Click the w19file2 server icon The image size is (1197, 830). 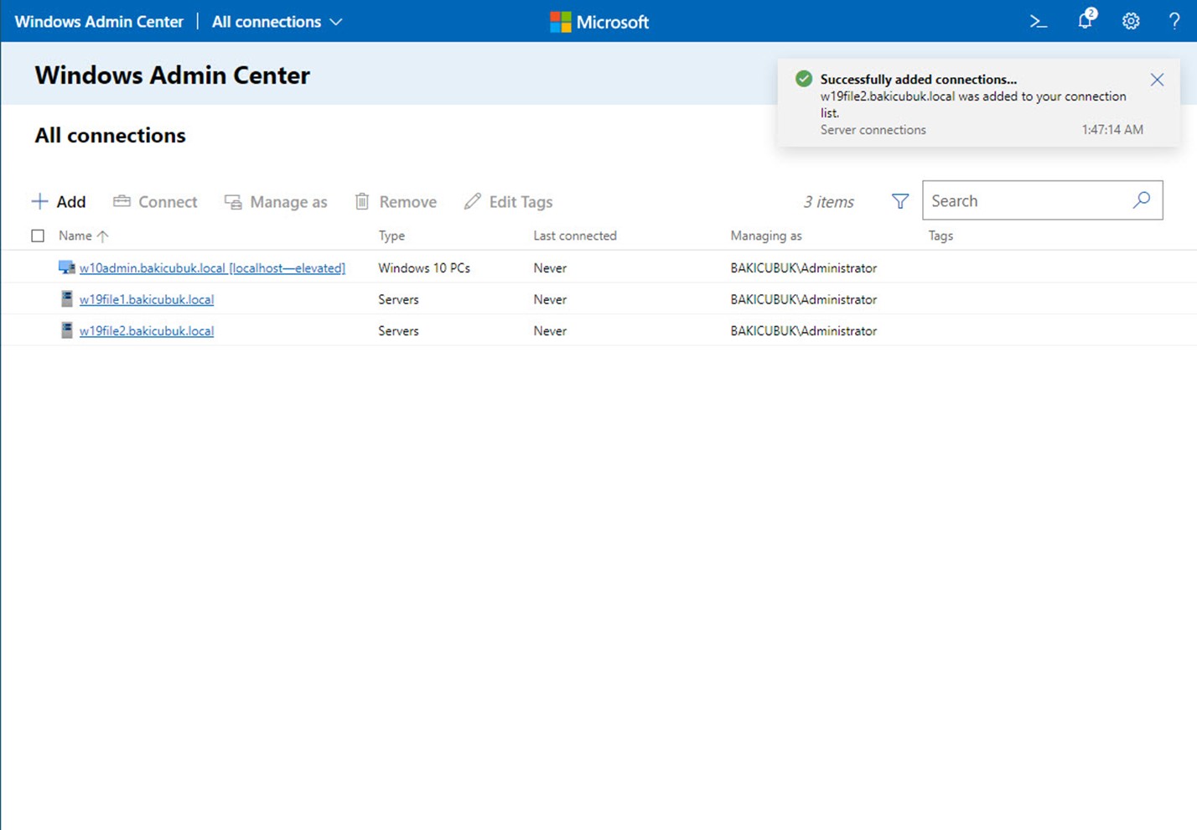coord(67,330)
